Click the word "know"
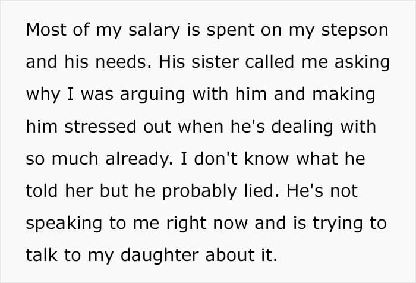Image resolution: width=416 pixels, height=283 pixels. coord(266,159)
